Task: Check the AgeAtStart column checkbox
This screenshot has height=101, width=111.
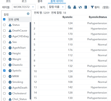Action: tap(4, 48)
